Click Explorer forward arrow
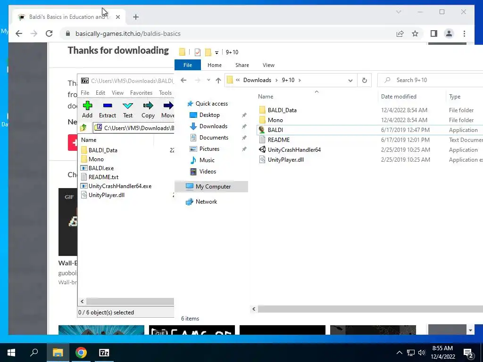 tap(198, 80)
